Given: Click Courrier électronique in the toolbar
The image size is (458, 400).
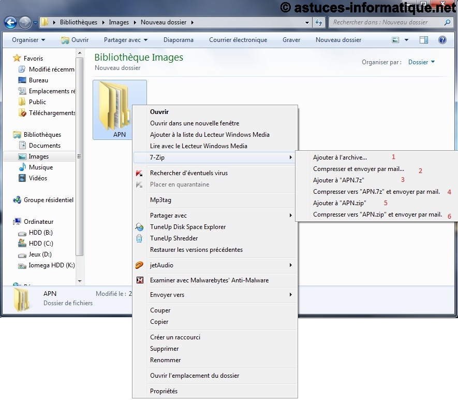Looking at the screenshot, I should [x=238, y=40].
